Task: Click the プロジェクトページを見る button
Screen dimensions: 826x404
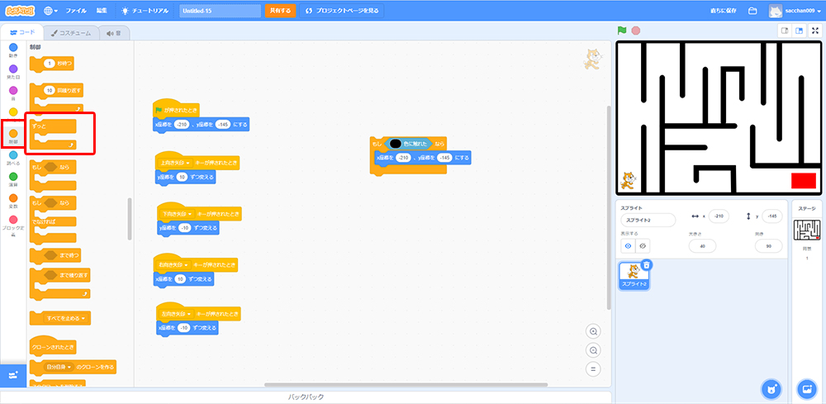Action: click(x=342, y=11)
